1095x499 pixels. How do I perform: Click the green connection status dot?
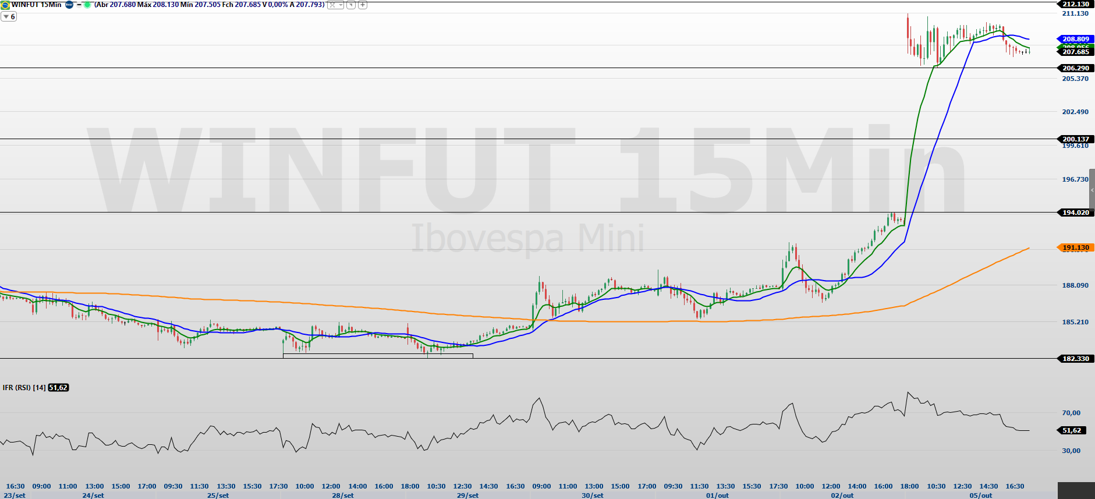(87, 5)
